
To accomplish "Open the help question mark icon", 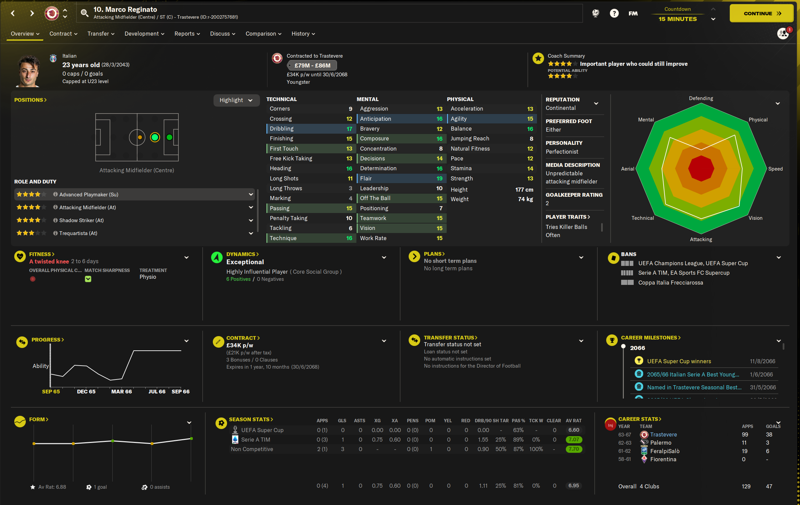I will [614, 13].
